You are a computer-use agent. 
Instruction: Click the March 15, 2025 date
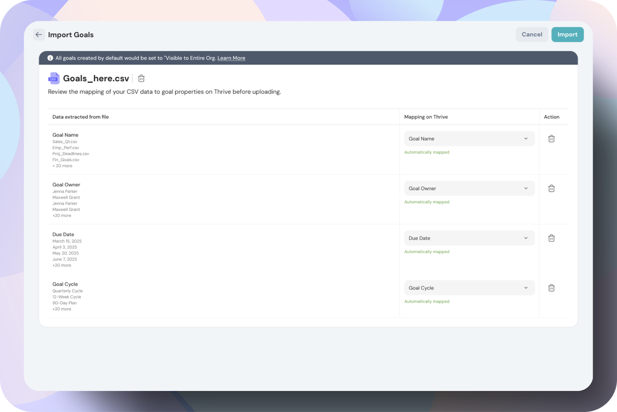pyautogui.click(x=67, y=241)
